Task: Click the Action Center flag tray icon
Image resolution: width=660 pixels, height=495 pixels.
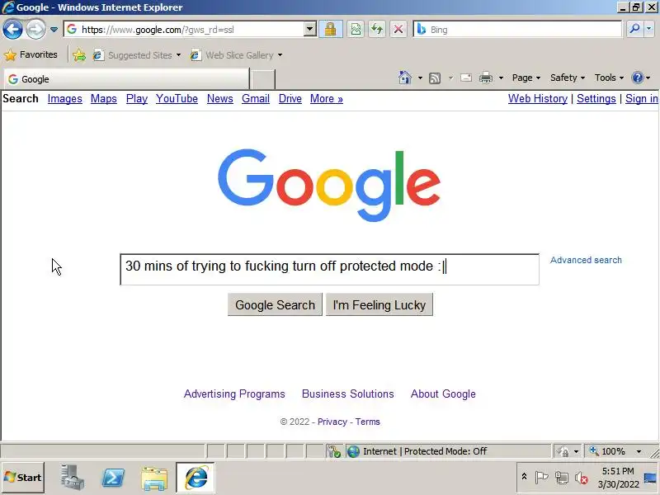Action: [541, 478]
